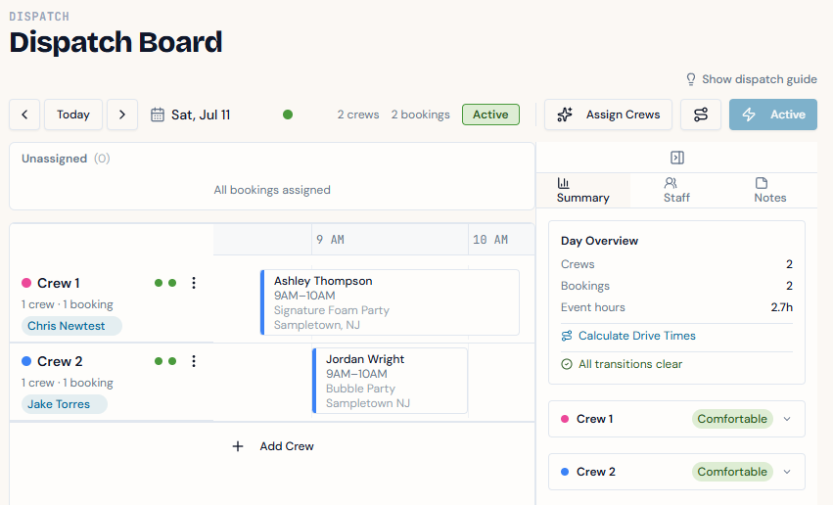Click the Assign Crews button
Image resolution: width=833 pixels, height=505 pixels.
[608, 115]
